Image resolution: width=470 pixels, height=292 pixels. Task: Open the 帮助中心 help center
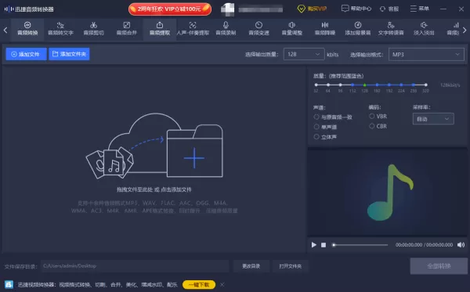[356, 9]
